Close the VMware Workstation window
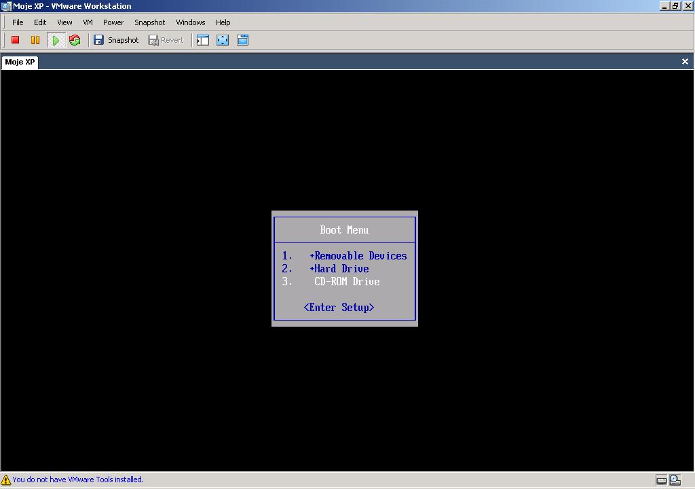This screenshot has height=489, width=695. [x=688, y=6]
